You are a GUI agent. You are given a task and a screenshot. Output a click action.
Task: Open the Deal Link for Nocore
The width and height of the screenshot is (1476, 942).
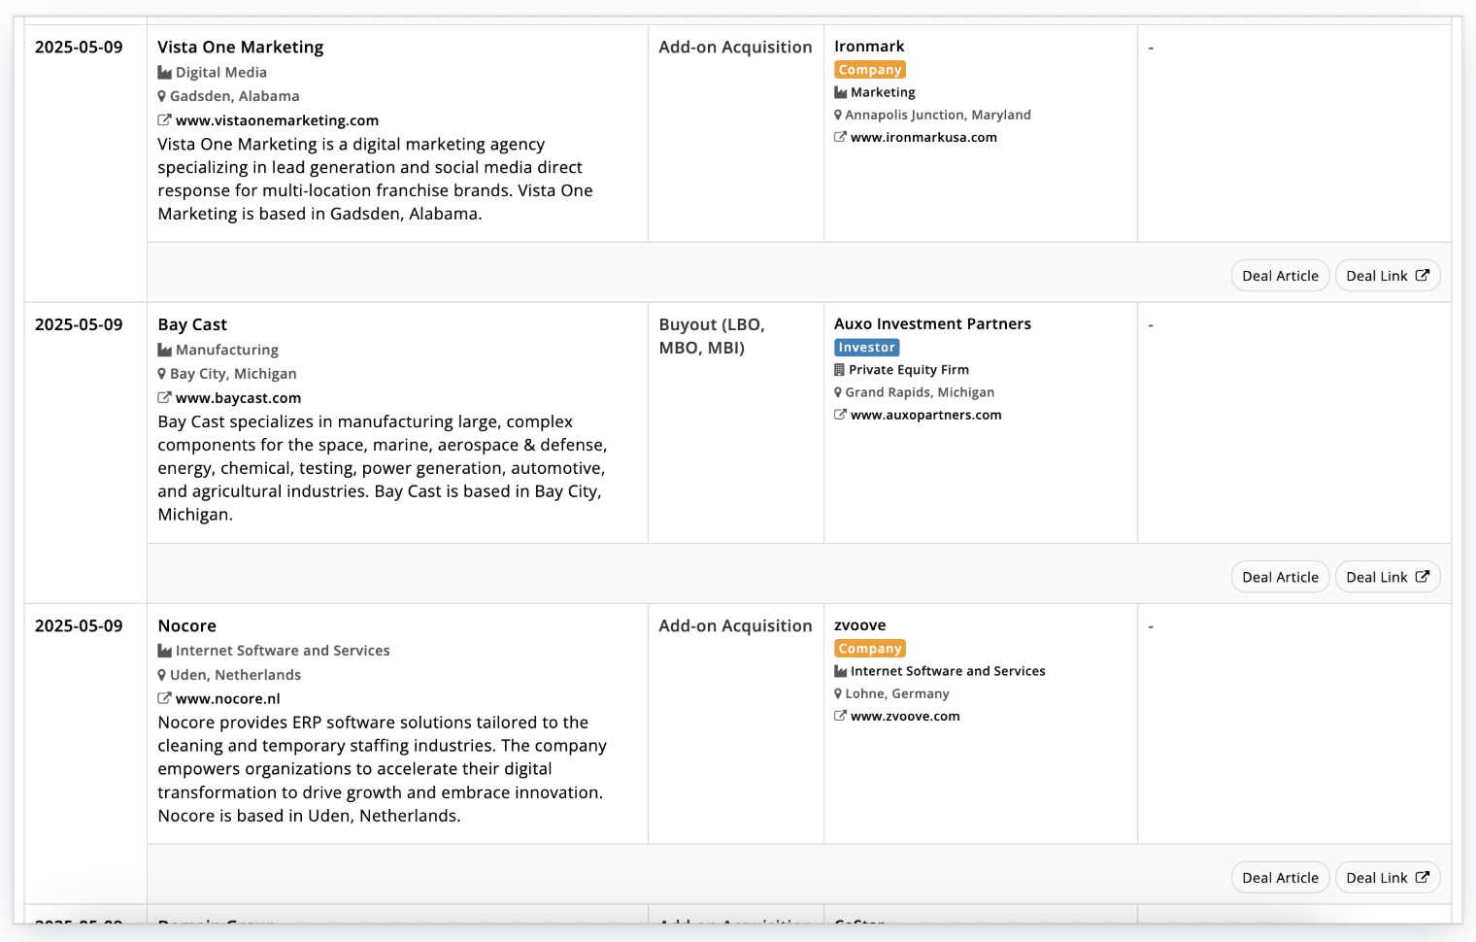(1387, 878)
